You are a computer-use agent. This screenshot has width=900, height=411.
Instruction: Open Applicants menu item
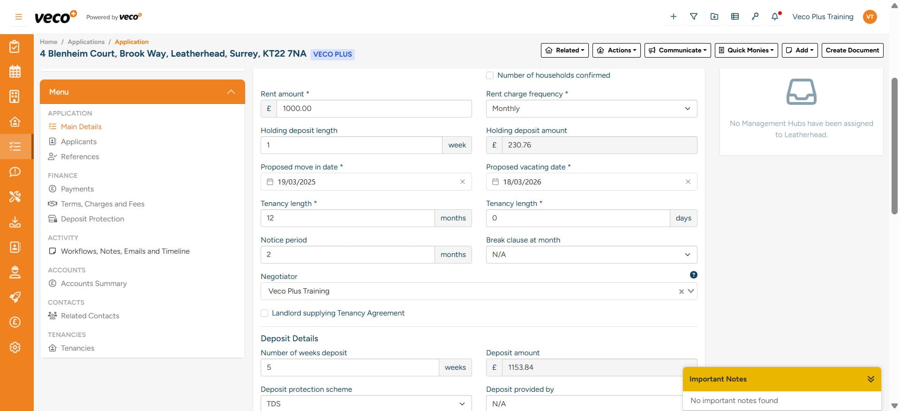[x=79, y=142]
